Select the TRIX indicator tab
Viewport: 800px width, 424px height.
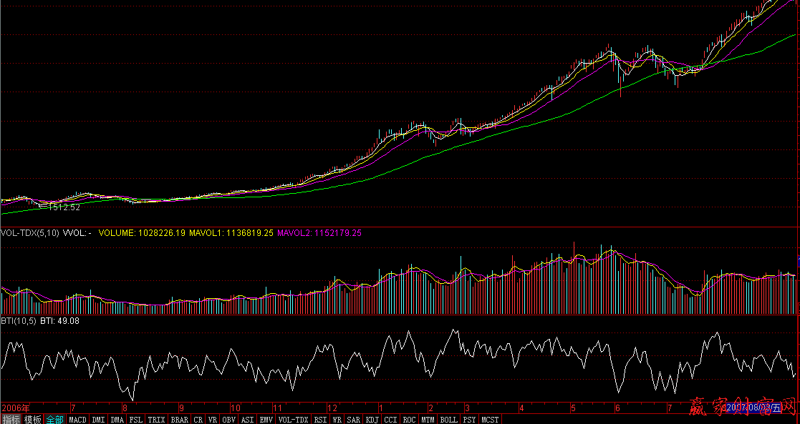(156, 420)
